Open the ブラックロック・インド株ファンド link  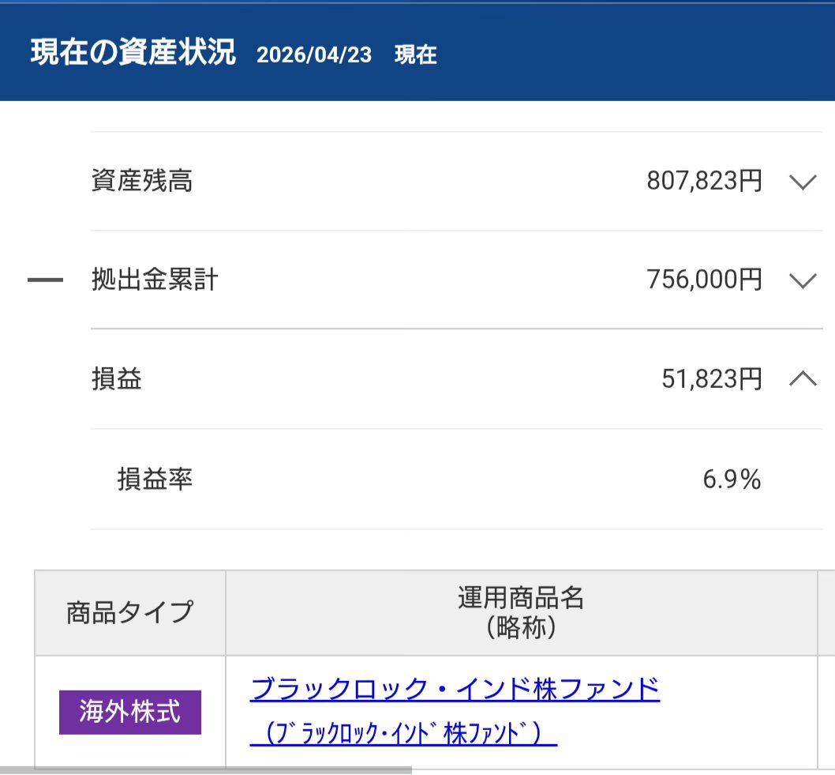[455, 689]
